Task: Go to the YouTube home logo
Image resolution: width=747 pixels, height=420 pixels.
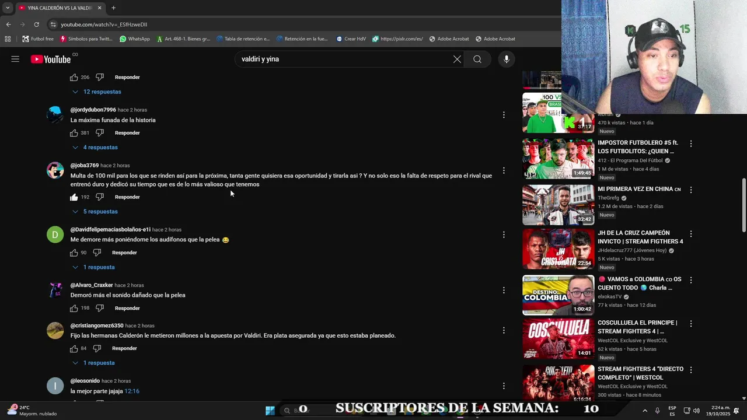Action: pyautogui.click(x=51, y=59)
